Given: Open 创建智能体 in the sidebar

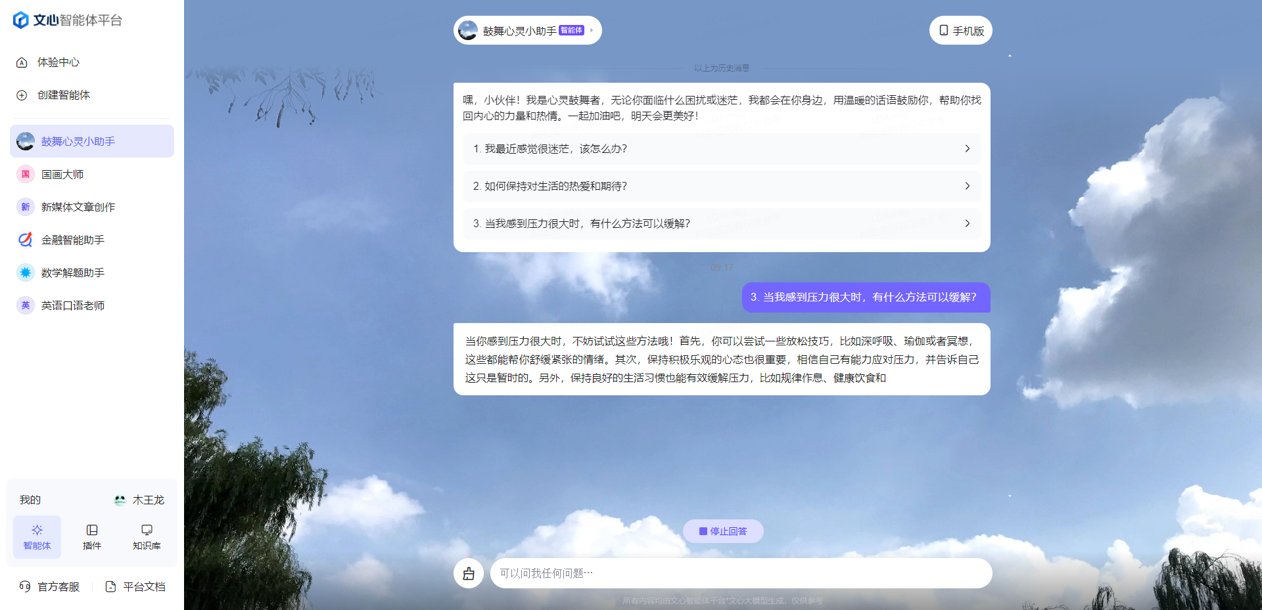Looking at the screenshot, I should (92, 95).
